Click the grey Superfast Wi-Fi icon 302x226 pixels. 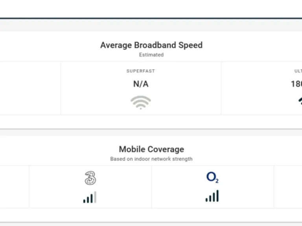tap(140, 103)
